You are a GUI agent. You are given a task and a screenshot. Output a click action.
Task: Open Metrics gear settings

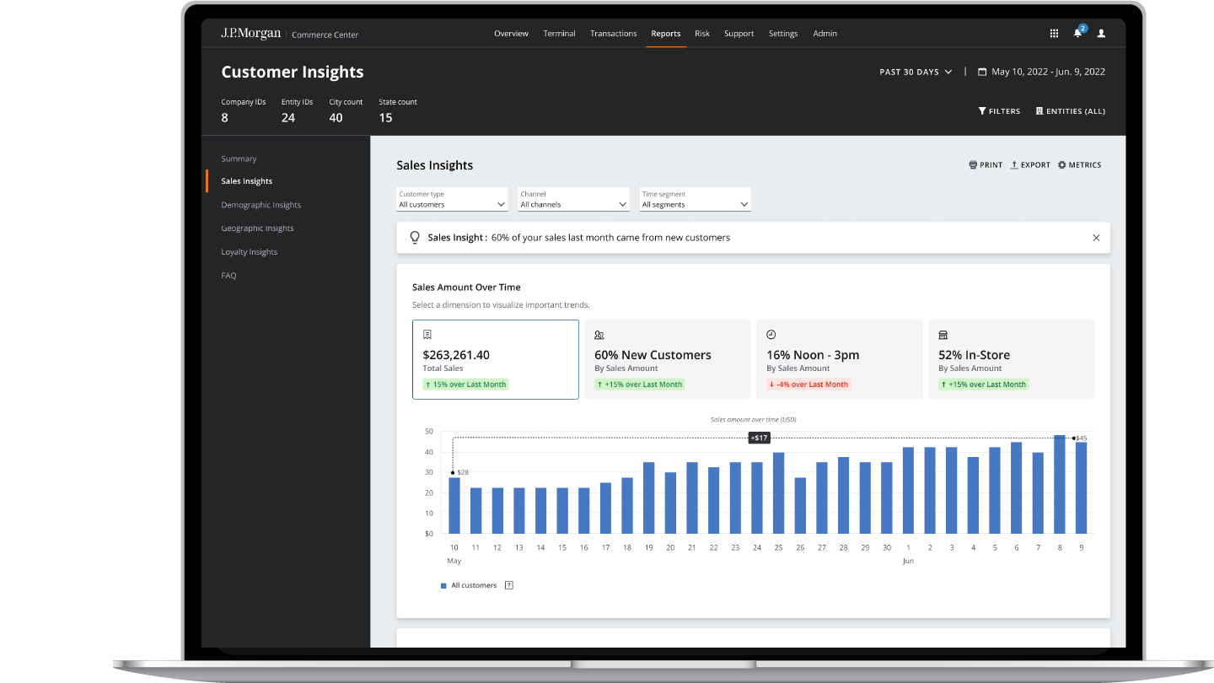(1062, 165)
